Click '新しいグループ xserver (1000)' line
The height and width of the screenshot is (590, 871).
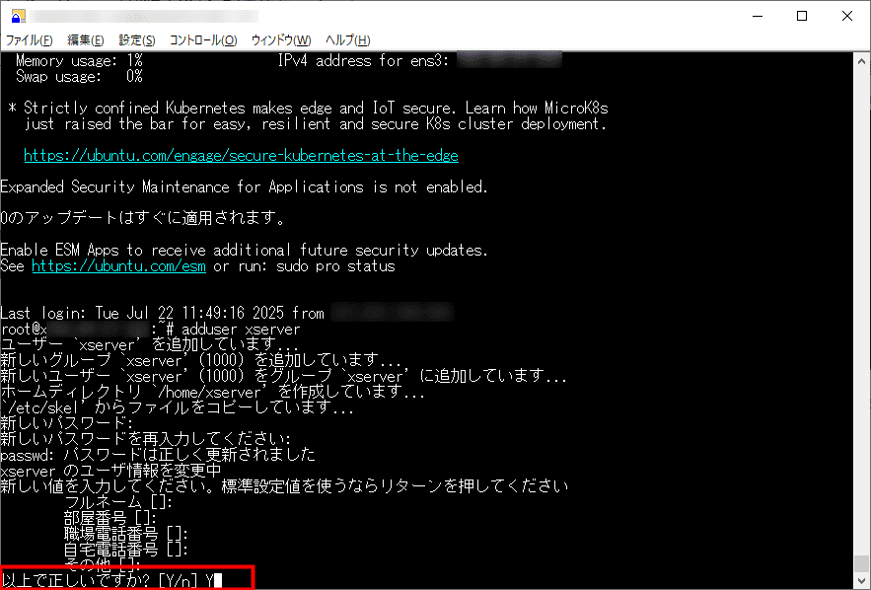(201, 360)
